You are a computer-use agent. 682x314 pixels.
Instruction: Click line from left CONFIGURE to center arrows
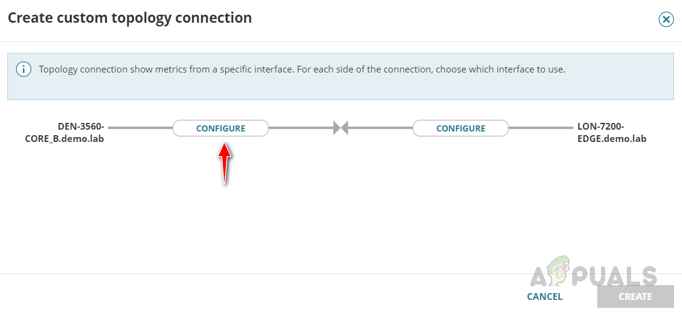point(301,128)
